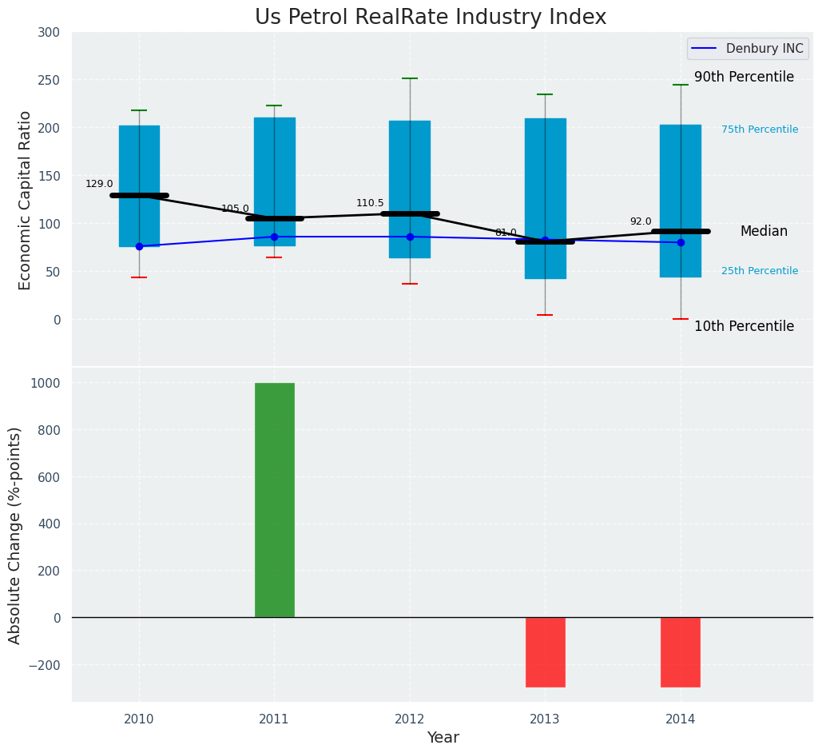Click the 2012 tick label on the x-axis

(410, 719)
